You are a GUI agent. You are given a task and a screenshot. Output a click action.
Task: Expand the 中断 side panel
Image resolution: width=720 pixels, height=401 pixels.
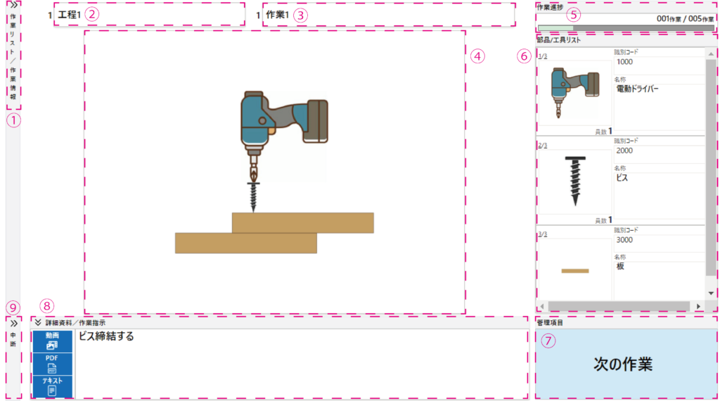[x=13, y=324]
